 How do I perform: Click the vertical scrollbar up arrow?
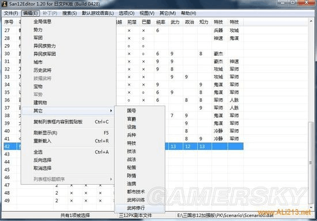pos(311,21)
